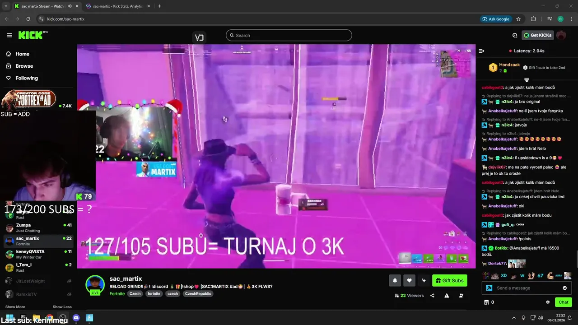Screen dimensions: 578x325
Task: Open the Fortnite category link under title
Action: [117, 293]
